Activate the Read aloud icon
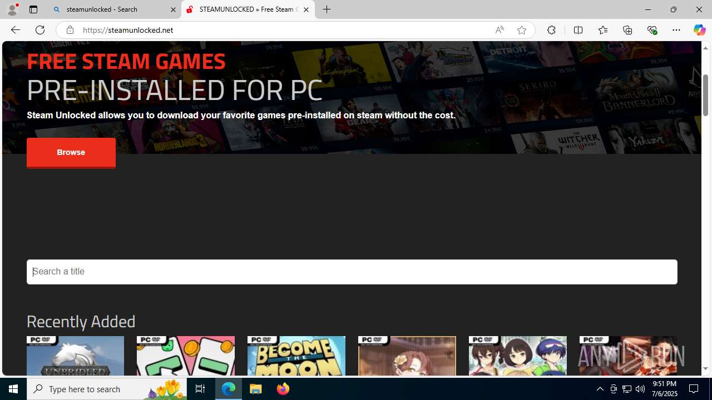The width and height of the screenshot is (712, 400). click(500, 30)
